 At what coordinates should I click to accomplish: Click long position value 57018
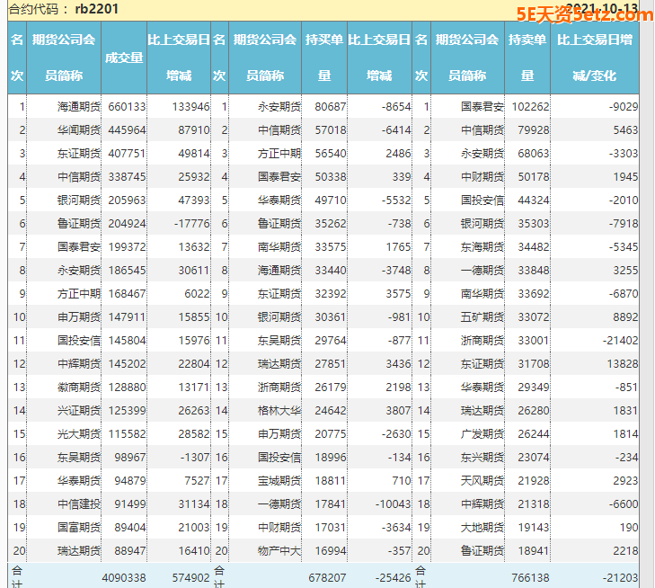click(x=331, y=130)
